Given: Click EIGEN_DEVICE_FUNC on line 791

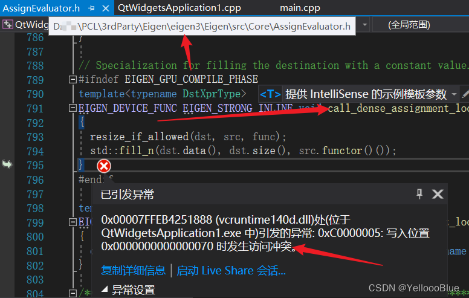Looking at the screenshot, I should pos(128,108).
